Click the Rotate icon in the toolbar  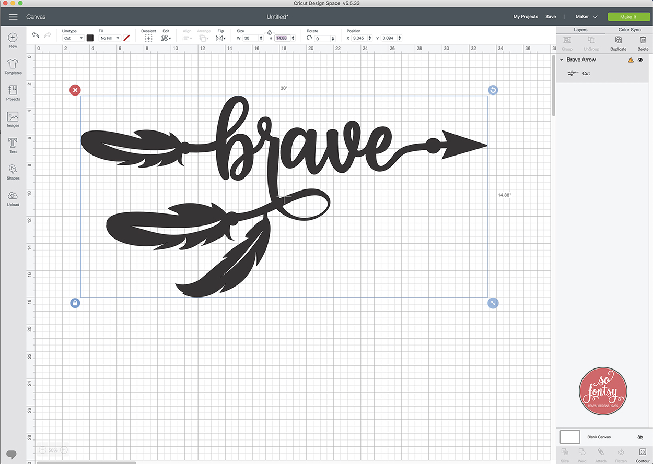[309, 38]
